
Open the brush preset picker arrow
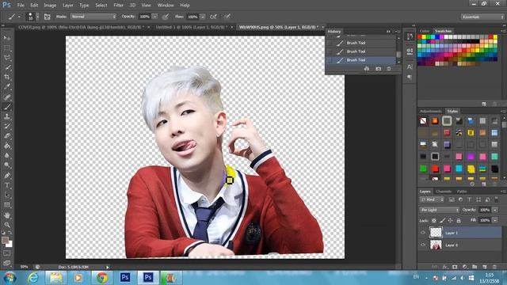[x=37, y=17]
